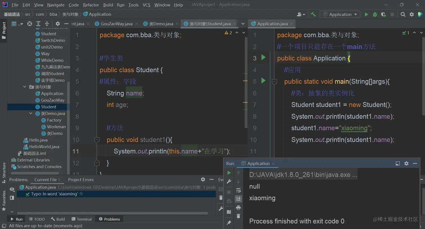Screen dimensions: 425x229
Task: Open the Refactor menu
Action: point(91,5)
